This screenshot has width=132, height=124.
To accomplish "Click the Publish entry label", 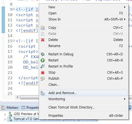I will click(x=54, y=79).
